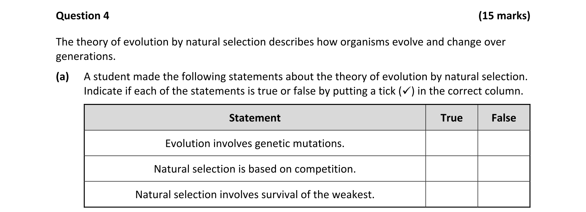Select the 'Statement' column header
This screenshot has width=586, height=212.
pos(255,118)
